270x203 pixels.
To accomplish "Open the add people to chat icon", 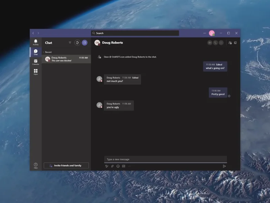I will (230, 43).
